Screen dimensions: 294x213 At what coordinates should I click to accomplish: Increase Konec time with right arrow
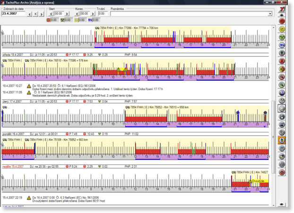pos(93,14)
